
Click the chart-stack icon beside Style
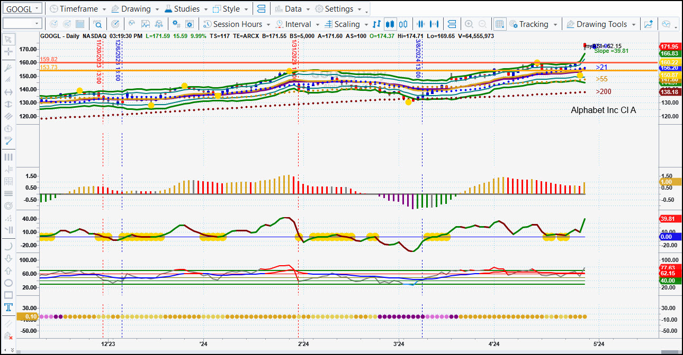(x=261, y=9)
